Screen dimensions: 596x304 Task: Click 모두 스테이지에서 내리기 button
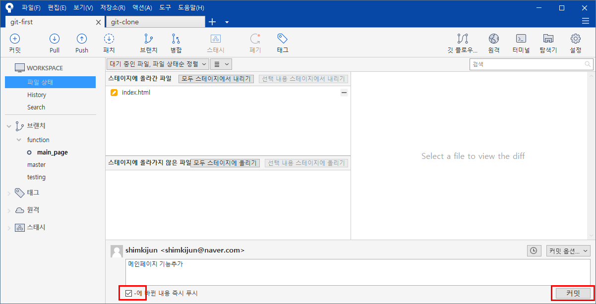tap(216, 79)
